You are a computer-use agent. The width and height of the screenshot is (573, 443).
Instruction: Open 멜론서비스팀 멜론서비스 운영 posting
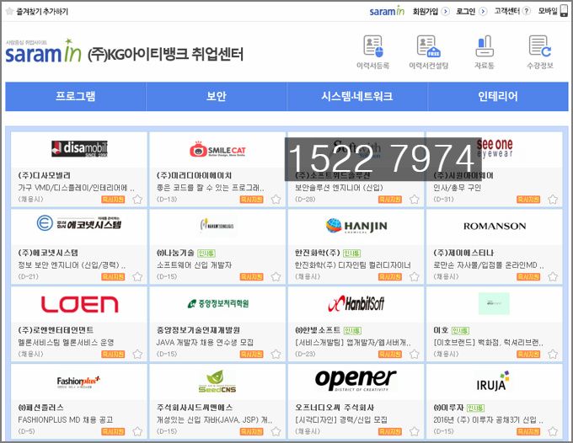click(66, 343)
